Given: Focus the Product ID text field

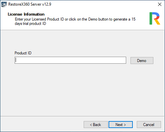Looking at the screenshot, I should click(70, 60).
